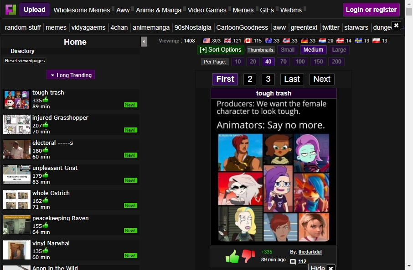Click Login or register
This screenshot has height=270, width=413.
pyautogui.click(x=371, y=10)
